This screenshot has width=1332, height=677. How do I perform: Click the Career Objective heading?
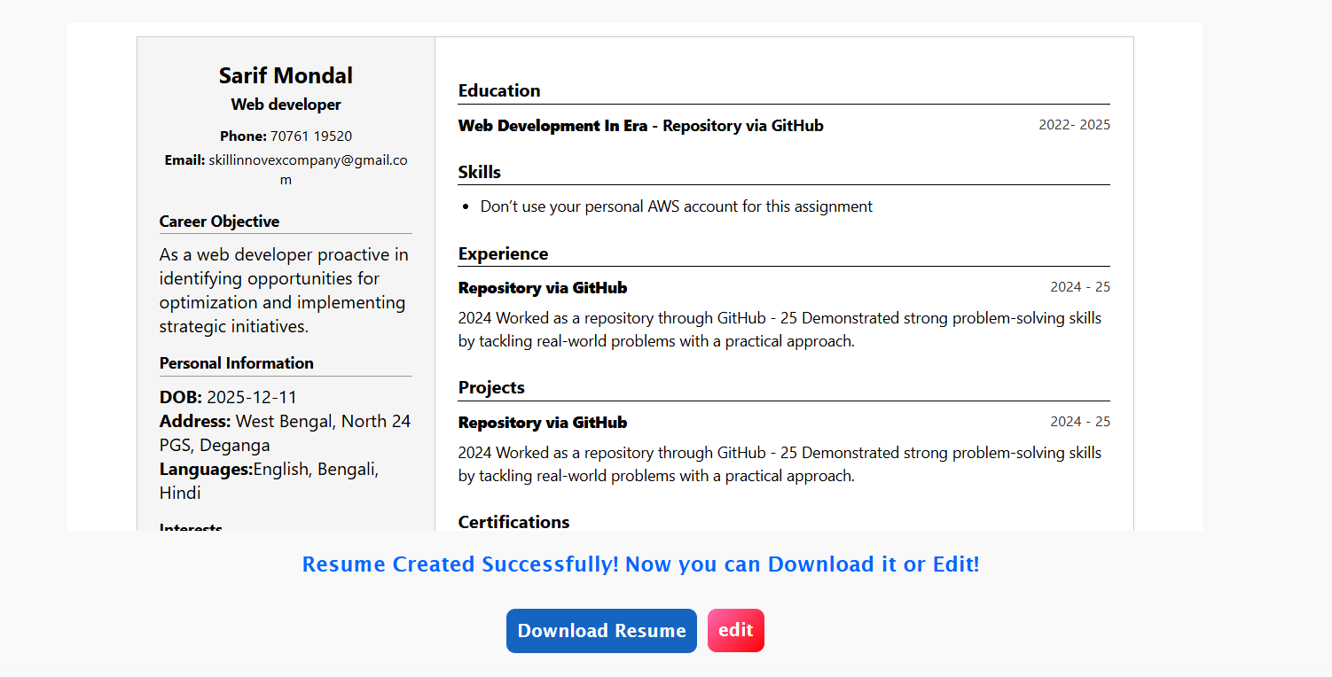tap(219, 221)
